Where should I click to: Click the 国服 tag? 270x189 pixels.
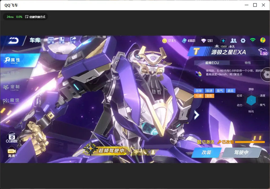click(x=199, y=91)
